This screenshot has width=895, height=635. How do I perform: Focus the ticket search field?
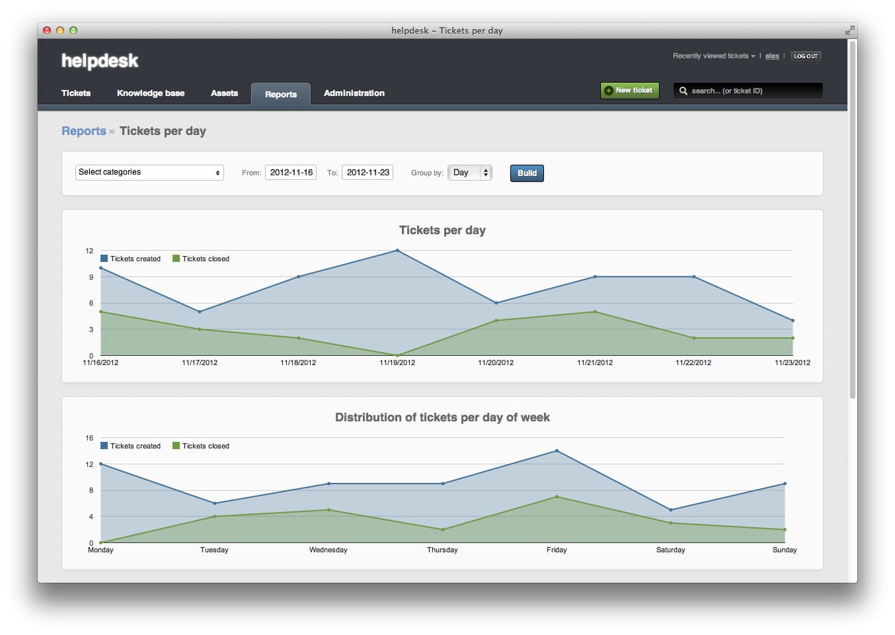748,91
